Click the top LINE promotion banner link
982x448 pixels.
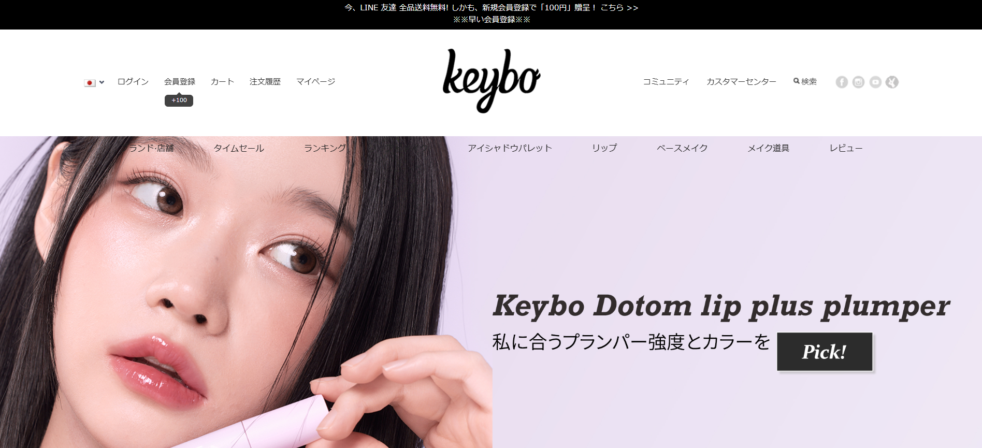pyautogui.click(x=491, y=8)
